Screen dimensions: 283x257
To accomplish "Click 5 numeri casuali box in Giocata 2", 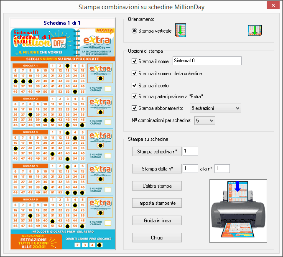I will pos(108,122).
